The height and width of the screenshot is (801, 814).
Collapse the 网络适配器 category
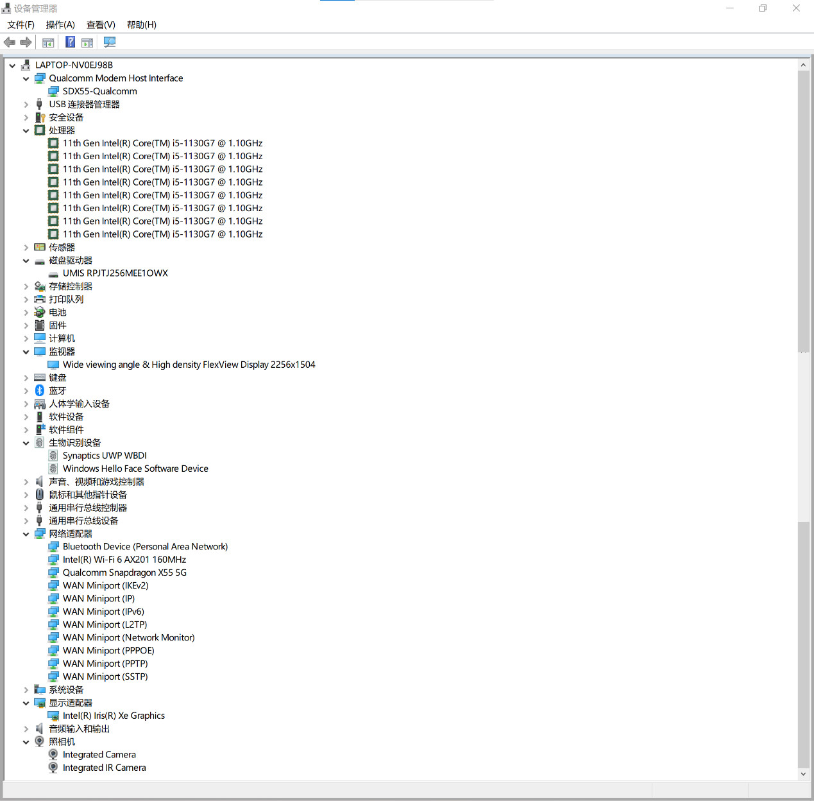(x=26, y=534)
